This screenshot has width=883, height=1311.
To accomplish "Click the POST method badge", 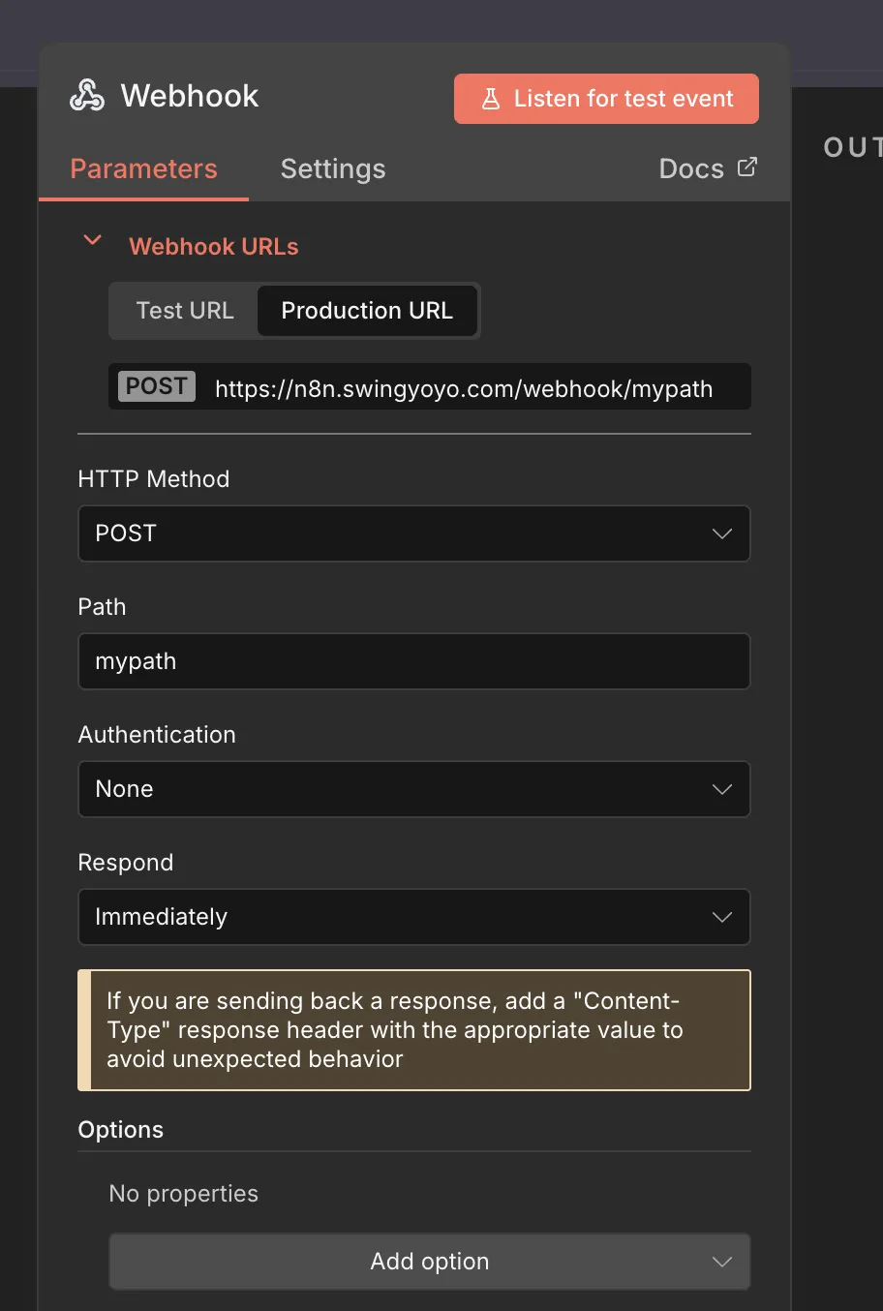I will click(156, 386).
